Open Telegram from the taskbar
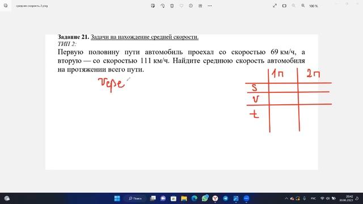The height and width of the screenshot is (204, 363). [x=226, y=198]
